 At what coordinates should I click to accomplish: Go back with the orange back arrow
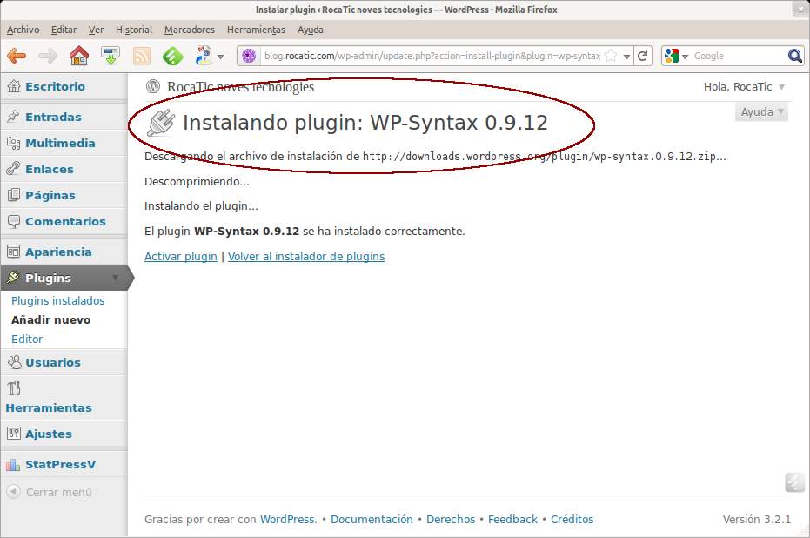tap(17, 56)
